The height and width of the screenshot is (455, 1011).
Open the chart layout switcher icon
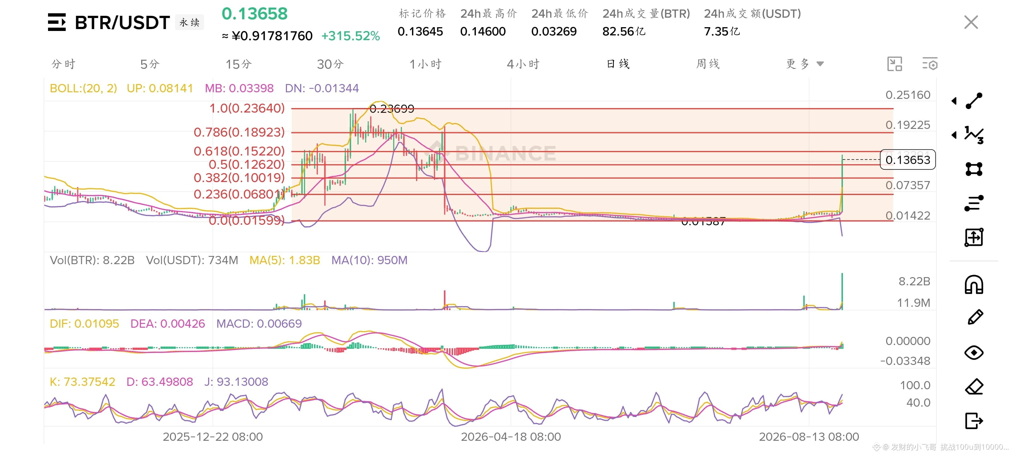[894, 64]
